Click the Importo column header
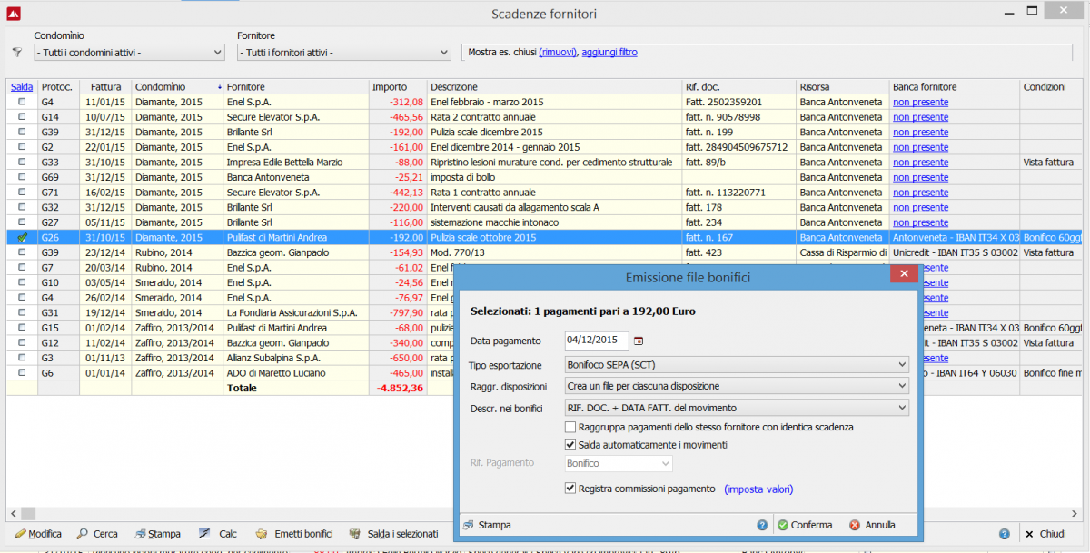 point(398,87)
